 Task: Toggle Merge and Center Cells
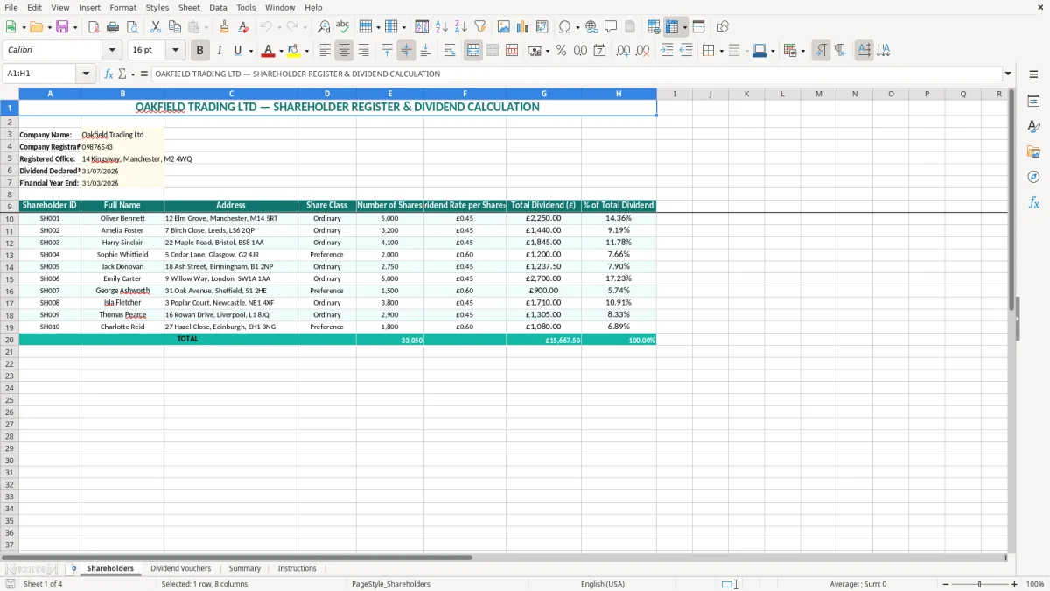(x=473, y=51)
